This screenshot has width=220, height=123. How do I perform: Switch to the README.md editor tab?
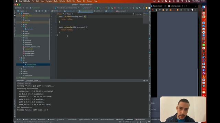[57, 11]
